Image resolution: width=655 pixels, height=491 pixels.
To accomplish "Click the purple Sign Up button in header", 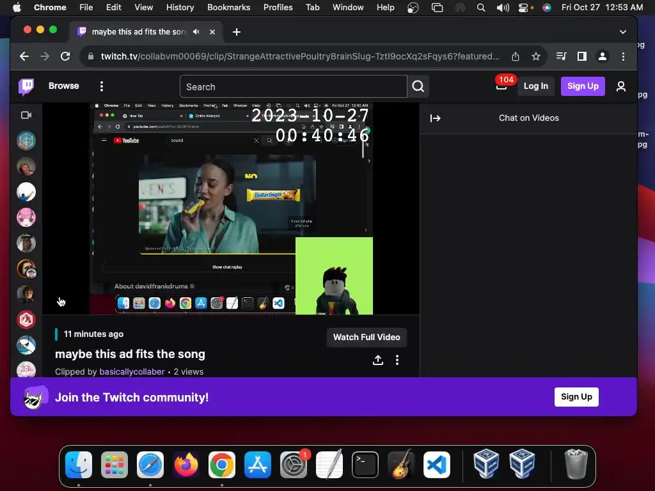I will coord(583,86).
